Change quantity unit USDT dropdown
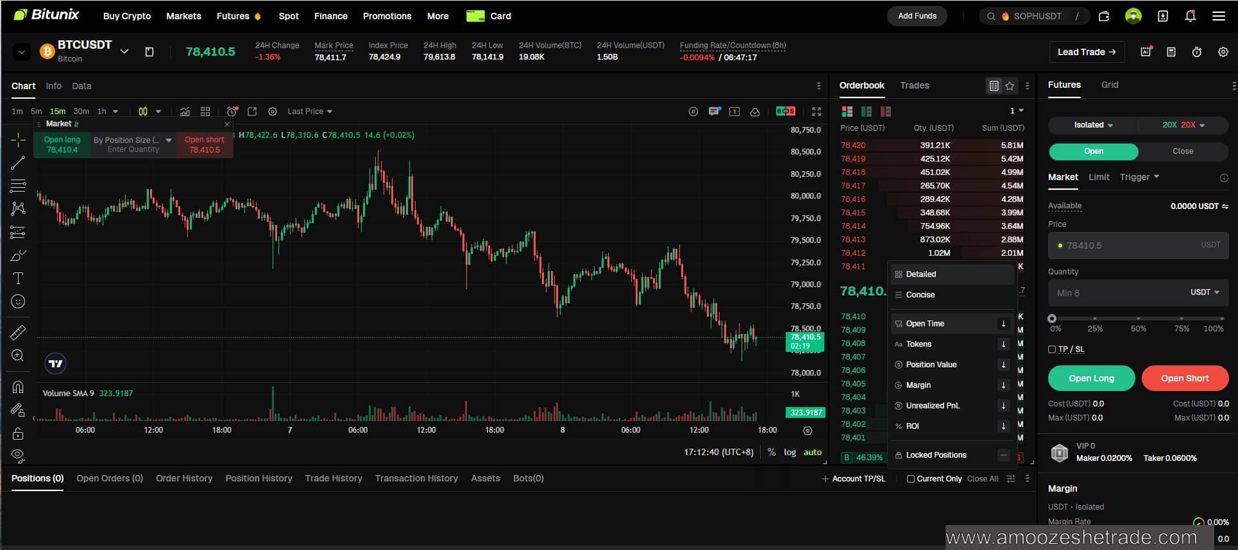This screenshot has width=1238, height=550. pos(1205,292)
